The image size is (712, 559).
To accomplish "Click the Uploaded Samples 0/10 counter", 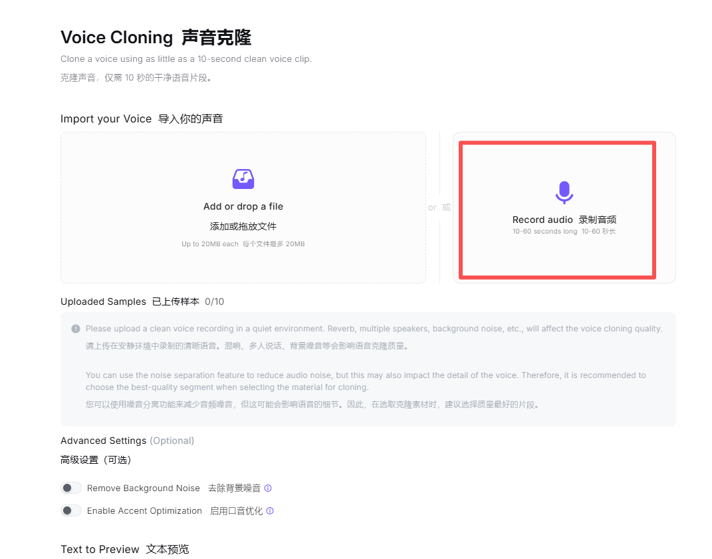I will coord(214,301).
